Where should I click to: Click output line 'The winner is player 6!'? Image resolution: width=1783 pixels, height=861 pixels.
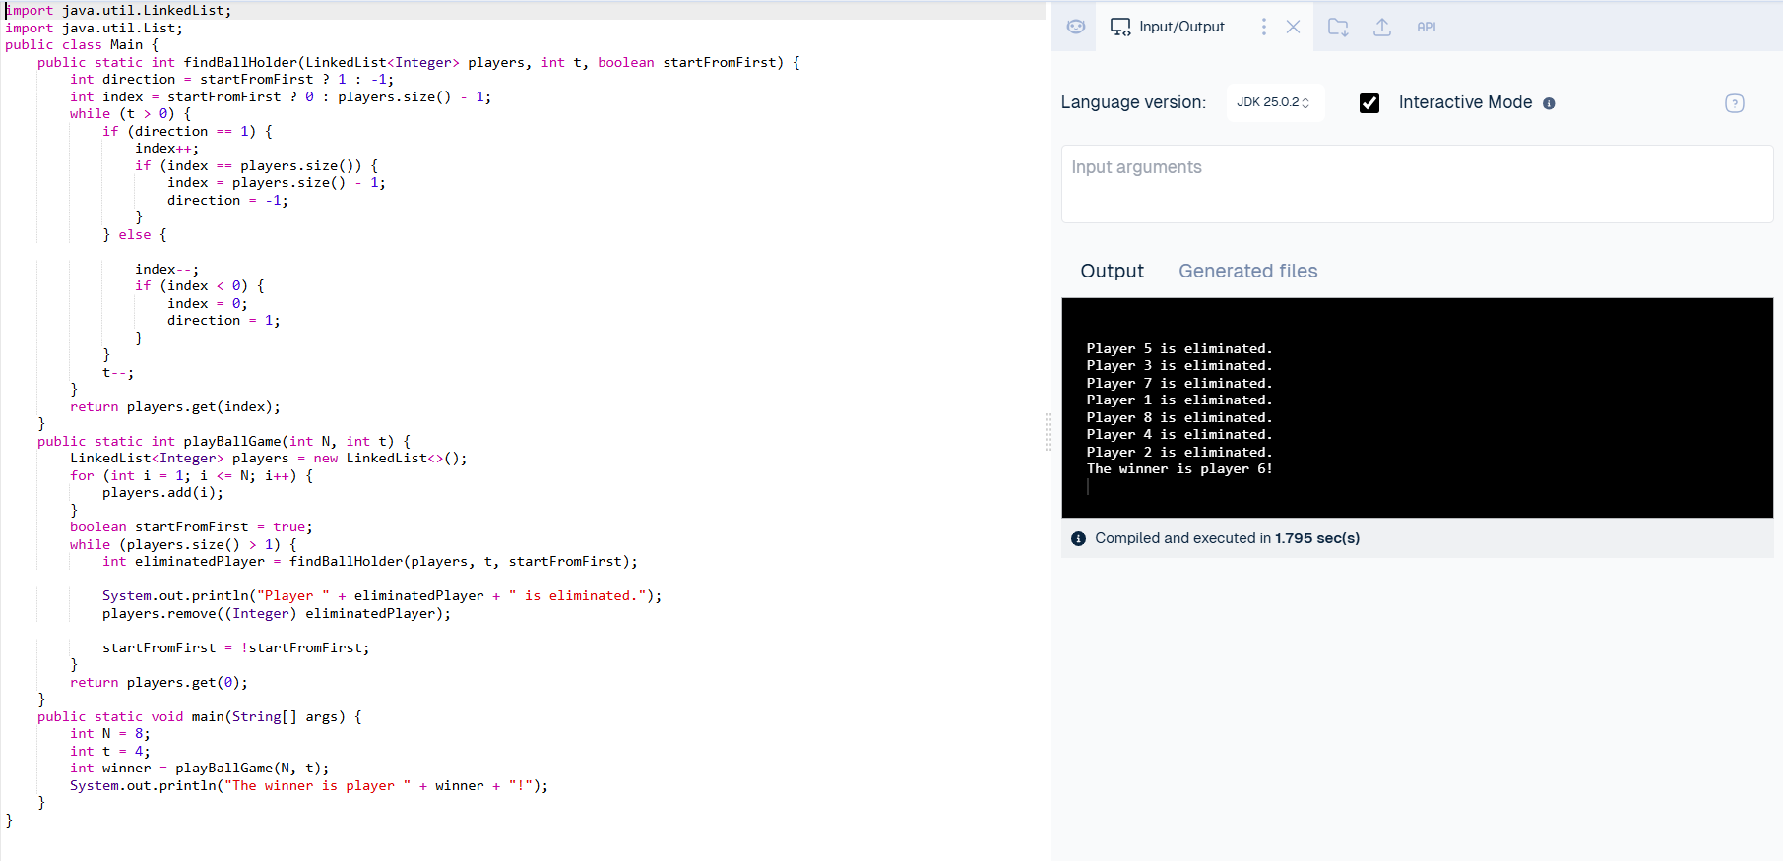tap(1178, 468)
